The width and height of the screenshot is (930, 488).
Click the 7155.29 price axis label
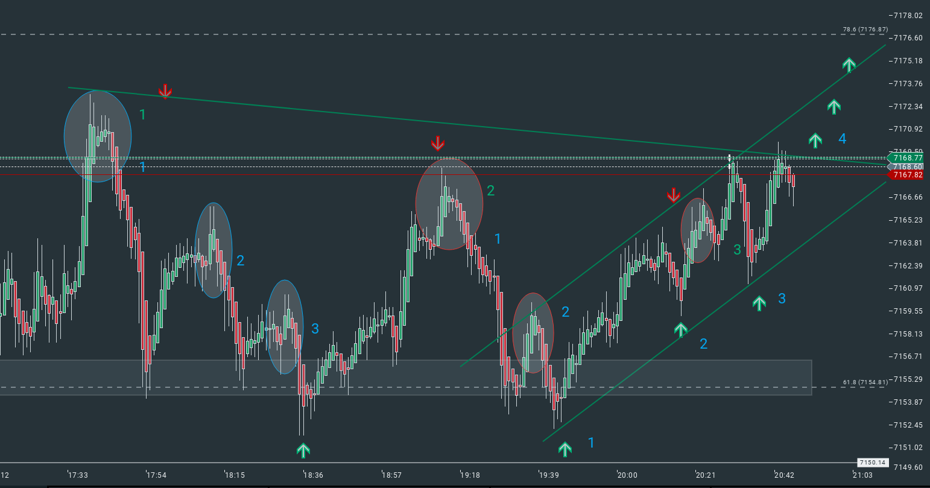(909, 379)
